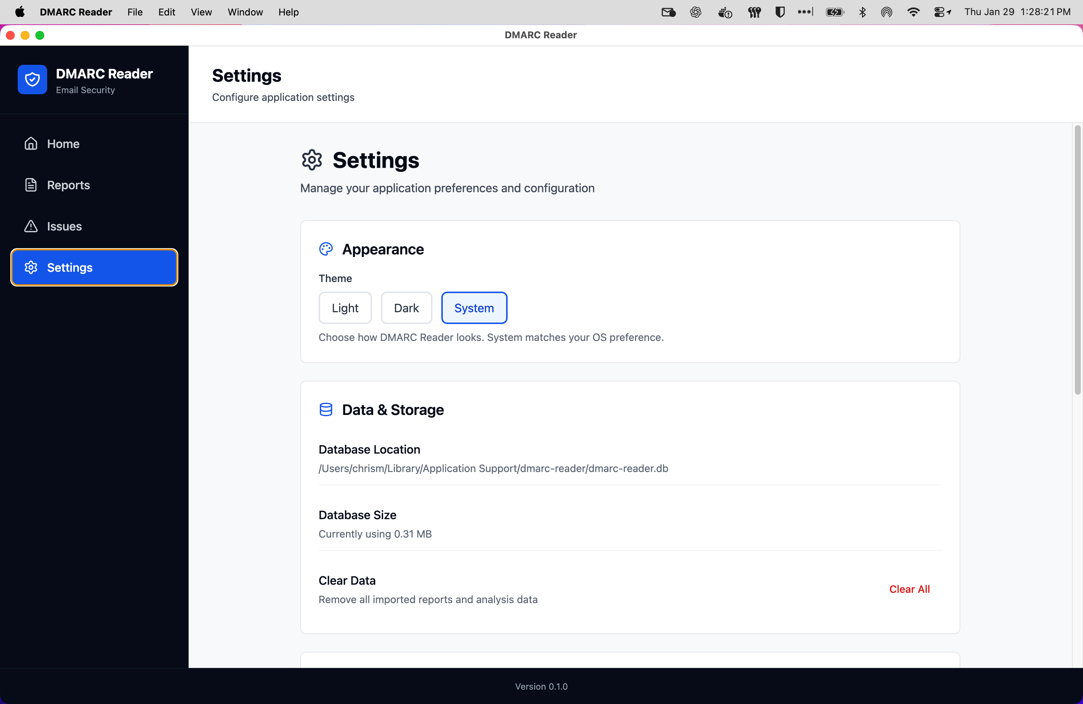Click the database icon beside Data & Storage
The width and height of the screenshot is (1083, 704).
[x=326, y=409]
